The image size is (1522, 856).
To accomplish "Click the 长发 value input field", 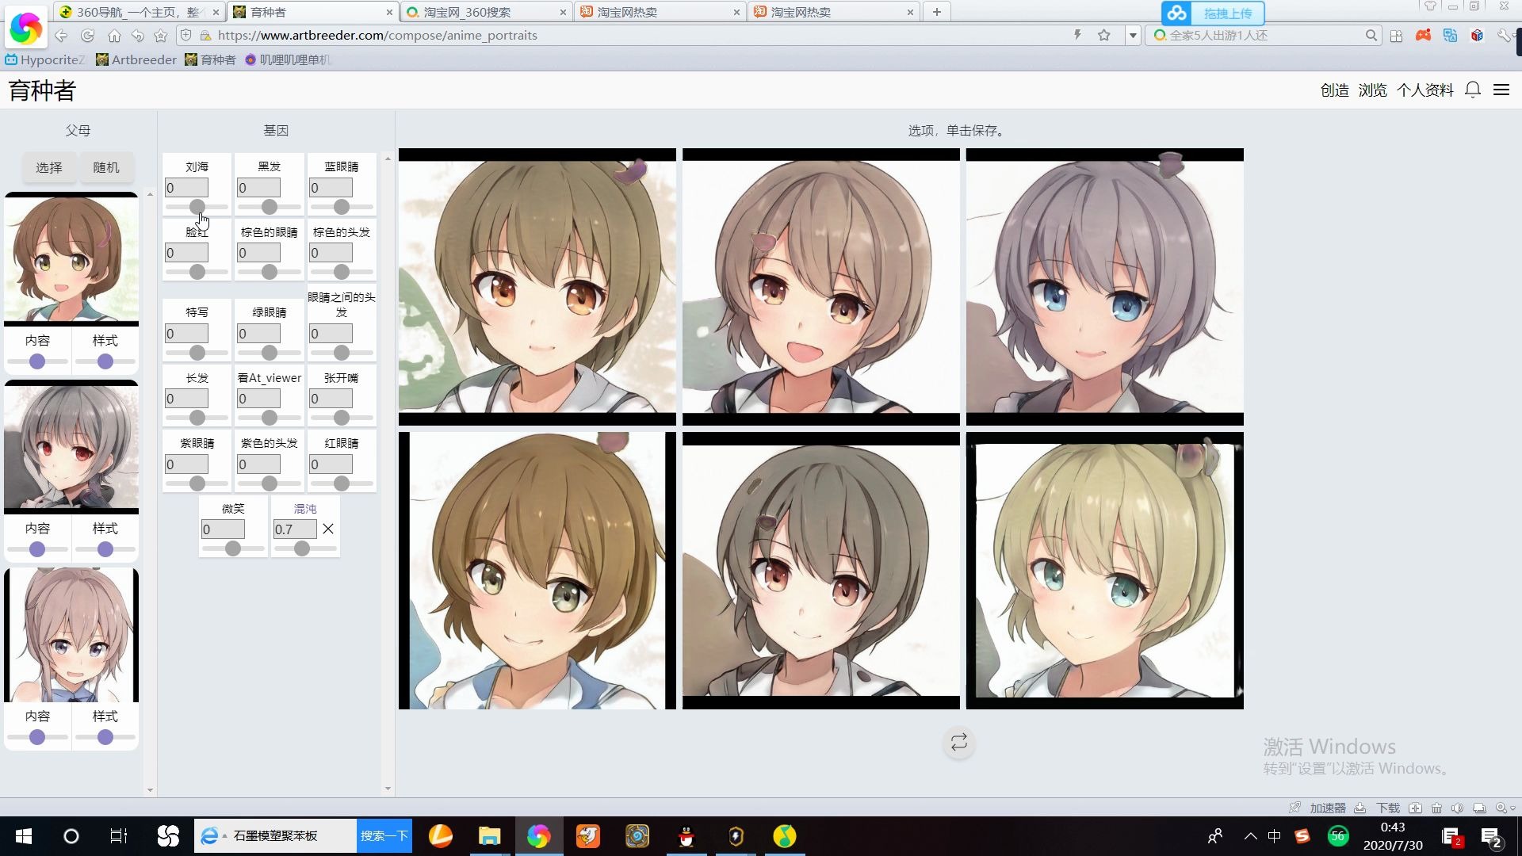I will [x=186, y=399].
